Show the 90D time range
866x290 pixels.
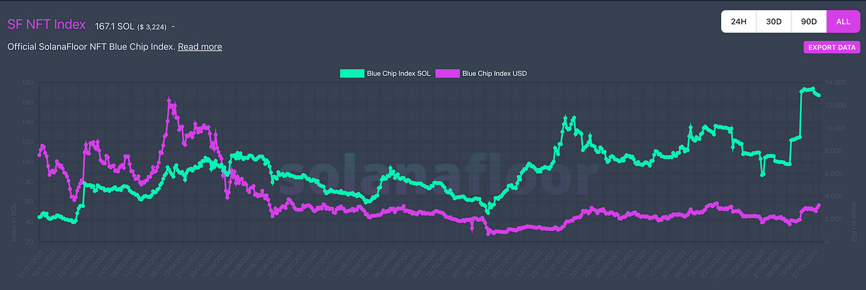808,22
